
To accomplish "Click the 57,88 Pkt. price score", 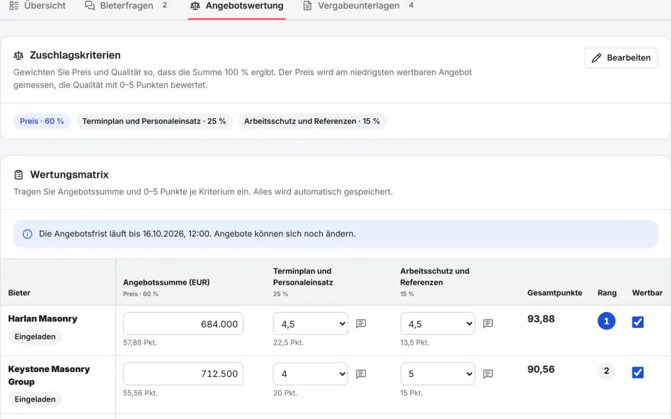I will click(140, 343).
